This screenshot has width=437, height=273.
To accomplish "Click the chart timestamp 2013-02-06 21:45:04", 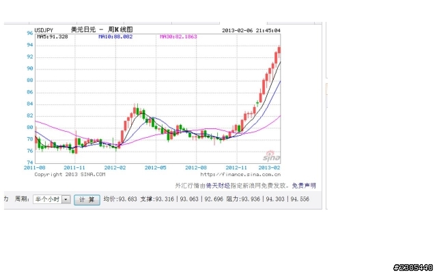I will pos(251,30).
